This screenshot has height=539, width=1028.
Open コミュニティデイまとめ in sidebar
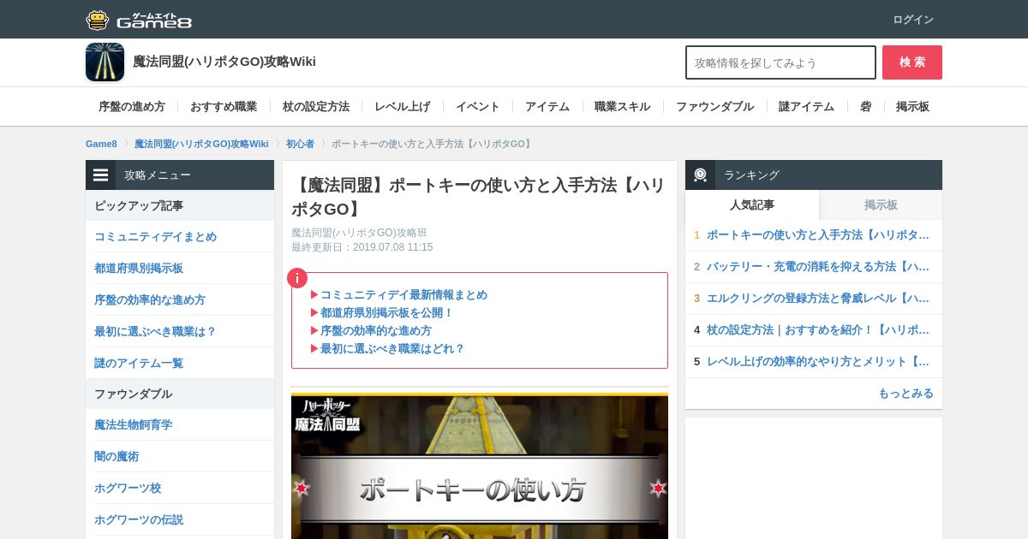180,237
